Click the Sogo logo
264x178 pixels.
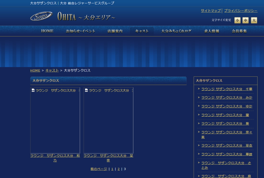pos(41,17)
